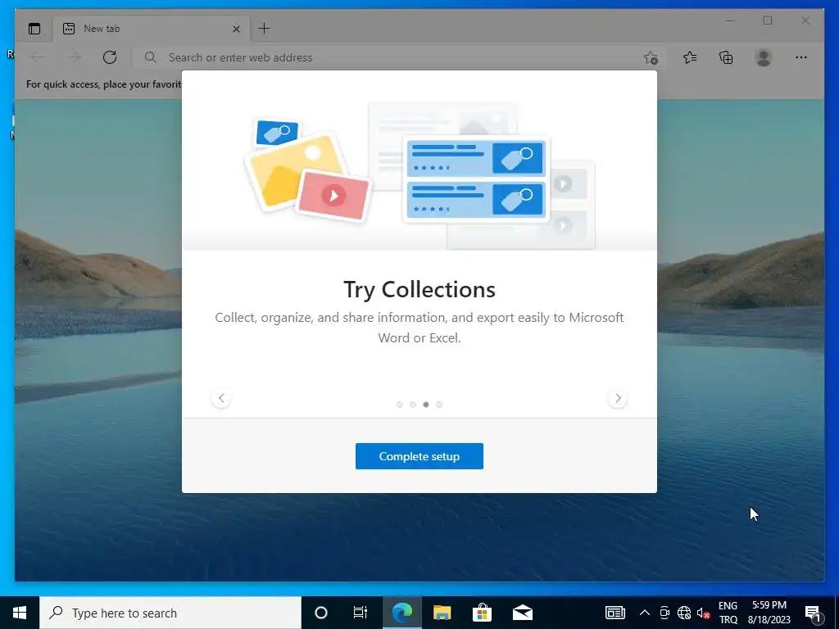Open the Action Center notifications icon
The width and height of the screenshot is (839, 629).
[x=814, y=613]
